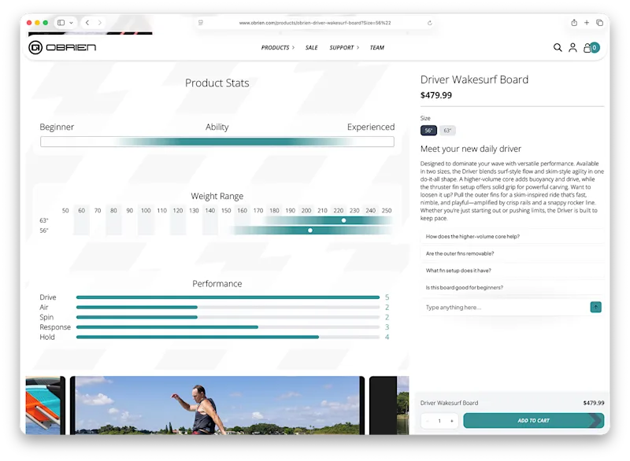Open the user account icon

[573, 48]
